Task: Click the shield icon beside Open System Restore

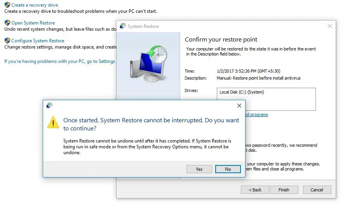Action: pyautogui.click(x=7, y=23)
